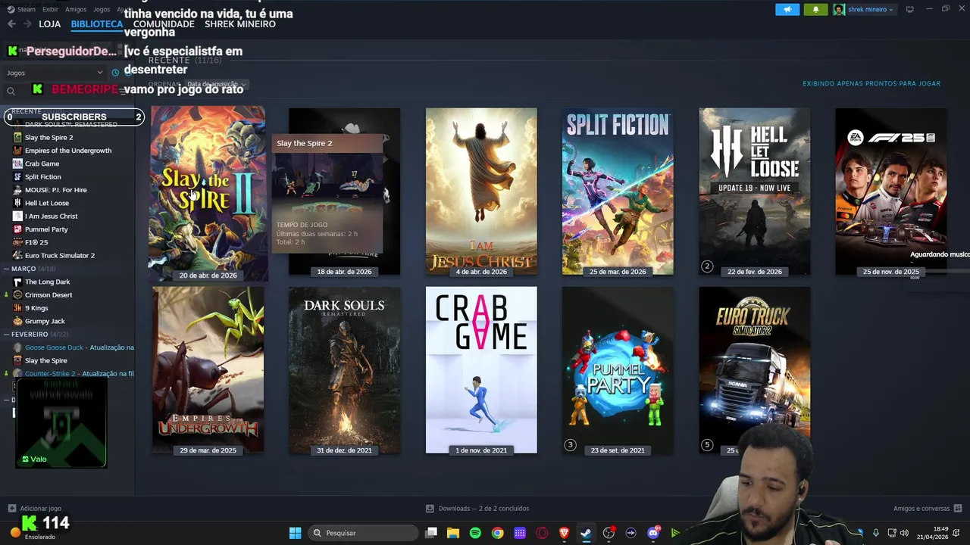Open the Empires of the Undergrowth cover
This screenshot has width=970, height=545.
208,370
